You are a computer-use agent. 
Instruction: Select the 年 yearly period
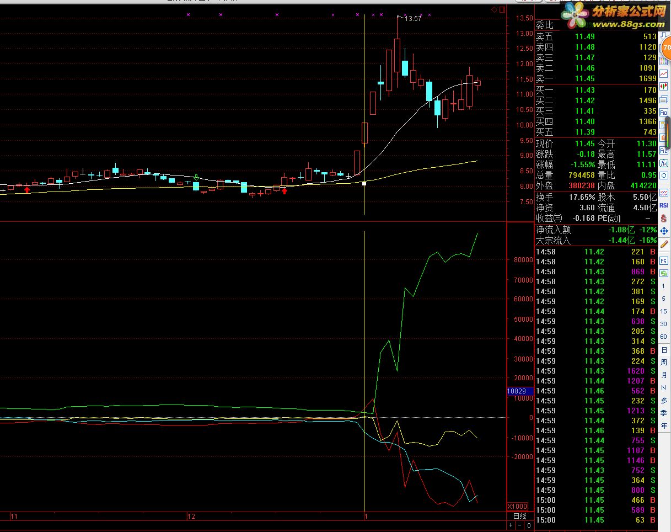pyautogui.click(x=664, y=425)
